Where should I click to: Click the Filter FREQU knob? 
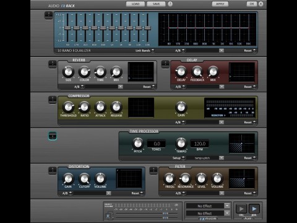coord(170,179)
